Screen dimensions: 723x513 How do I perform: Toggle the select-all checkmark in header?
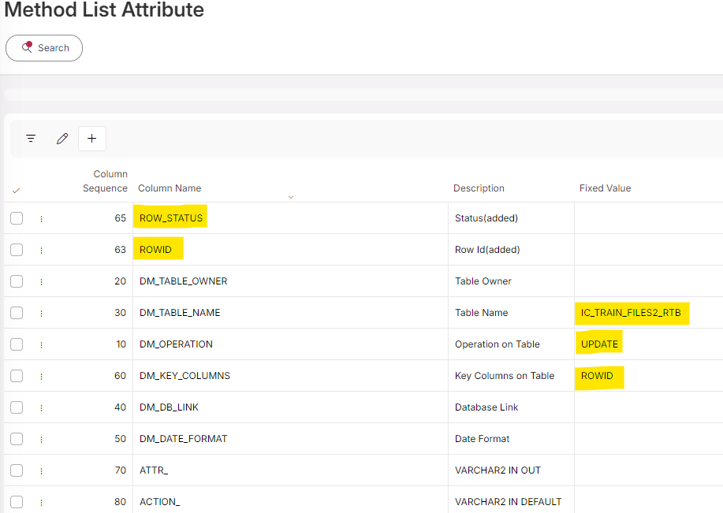(16, 191)
